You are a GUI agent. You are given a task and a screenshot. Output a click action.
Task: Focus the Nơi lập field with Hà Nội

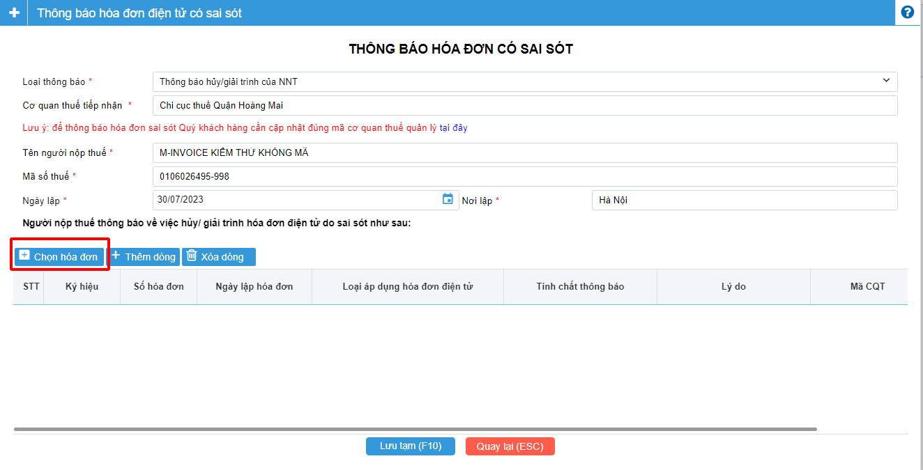(745, 200)
